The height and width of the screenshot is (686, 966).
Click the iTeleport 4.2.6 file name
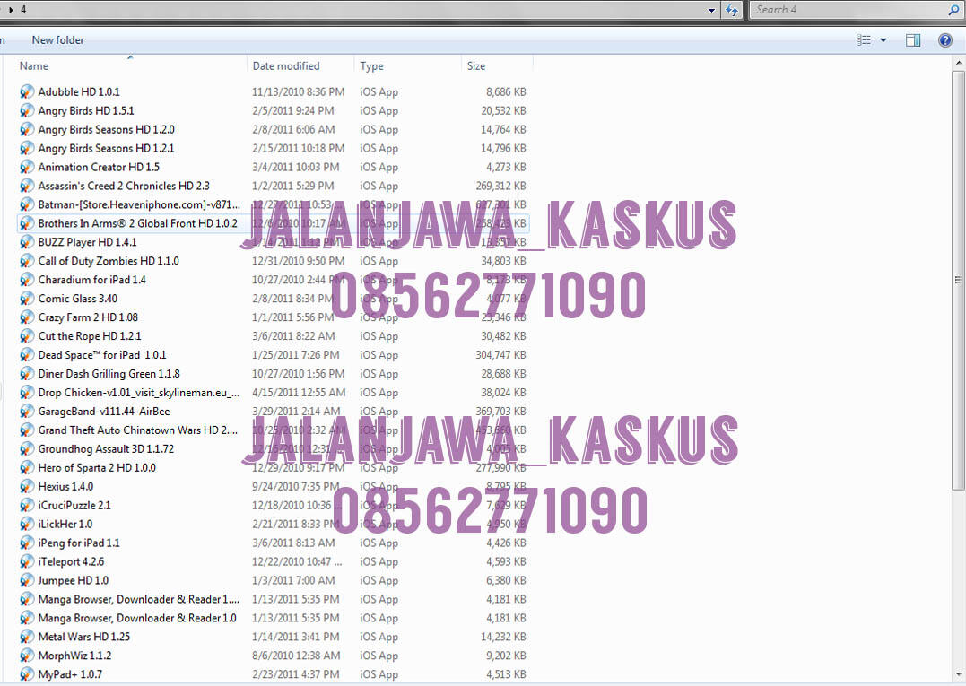pyautogui.click(x=71, y=561)
